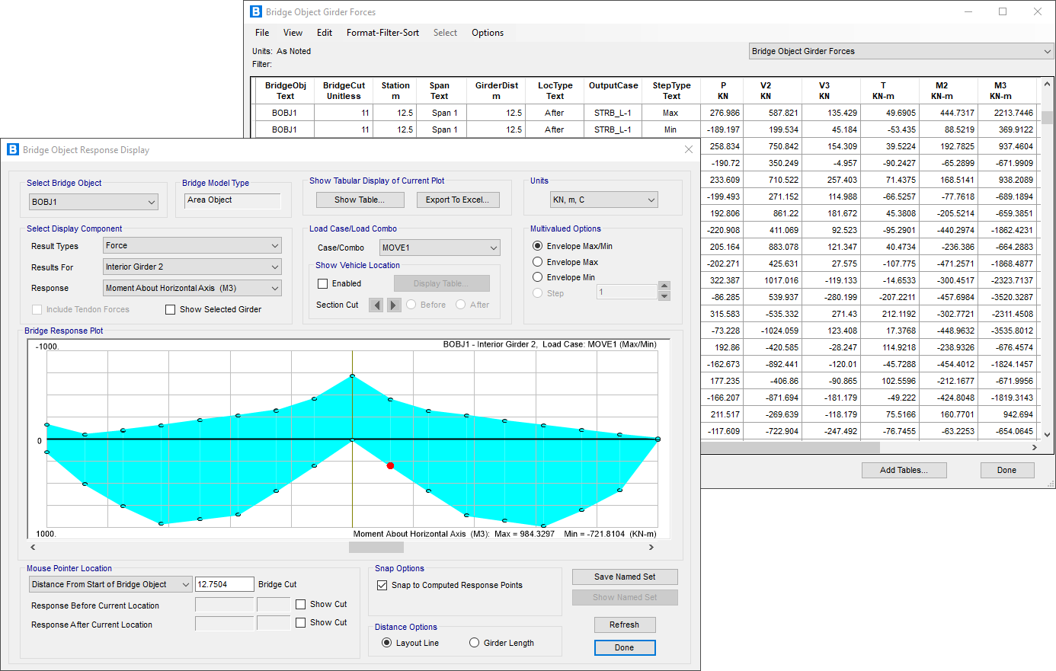Open the Format-Filter-Sort menu
The height and width of the screenshot is (671, 1056).
pyautogui.click(x=382, y=33)
